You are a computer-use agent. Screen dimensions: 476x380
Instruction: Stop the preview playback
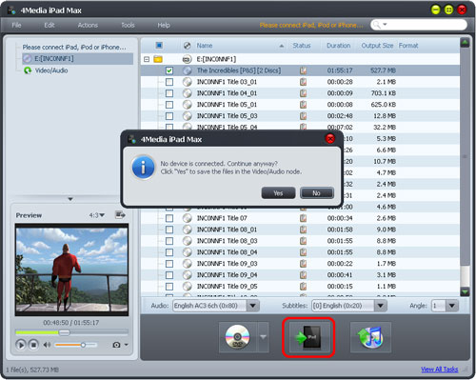(33, 345)
